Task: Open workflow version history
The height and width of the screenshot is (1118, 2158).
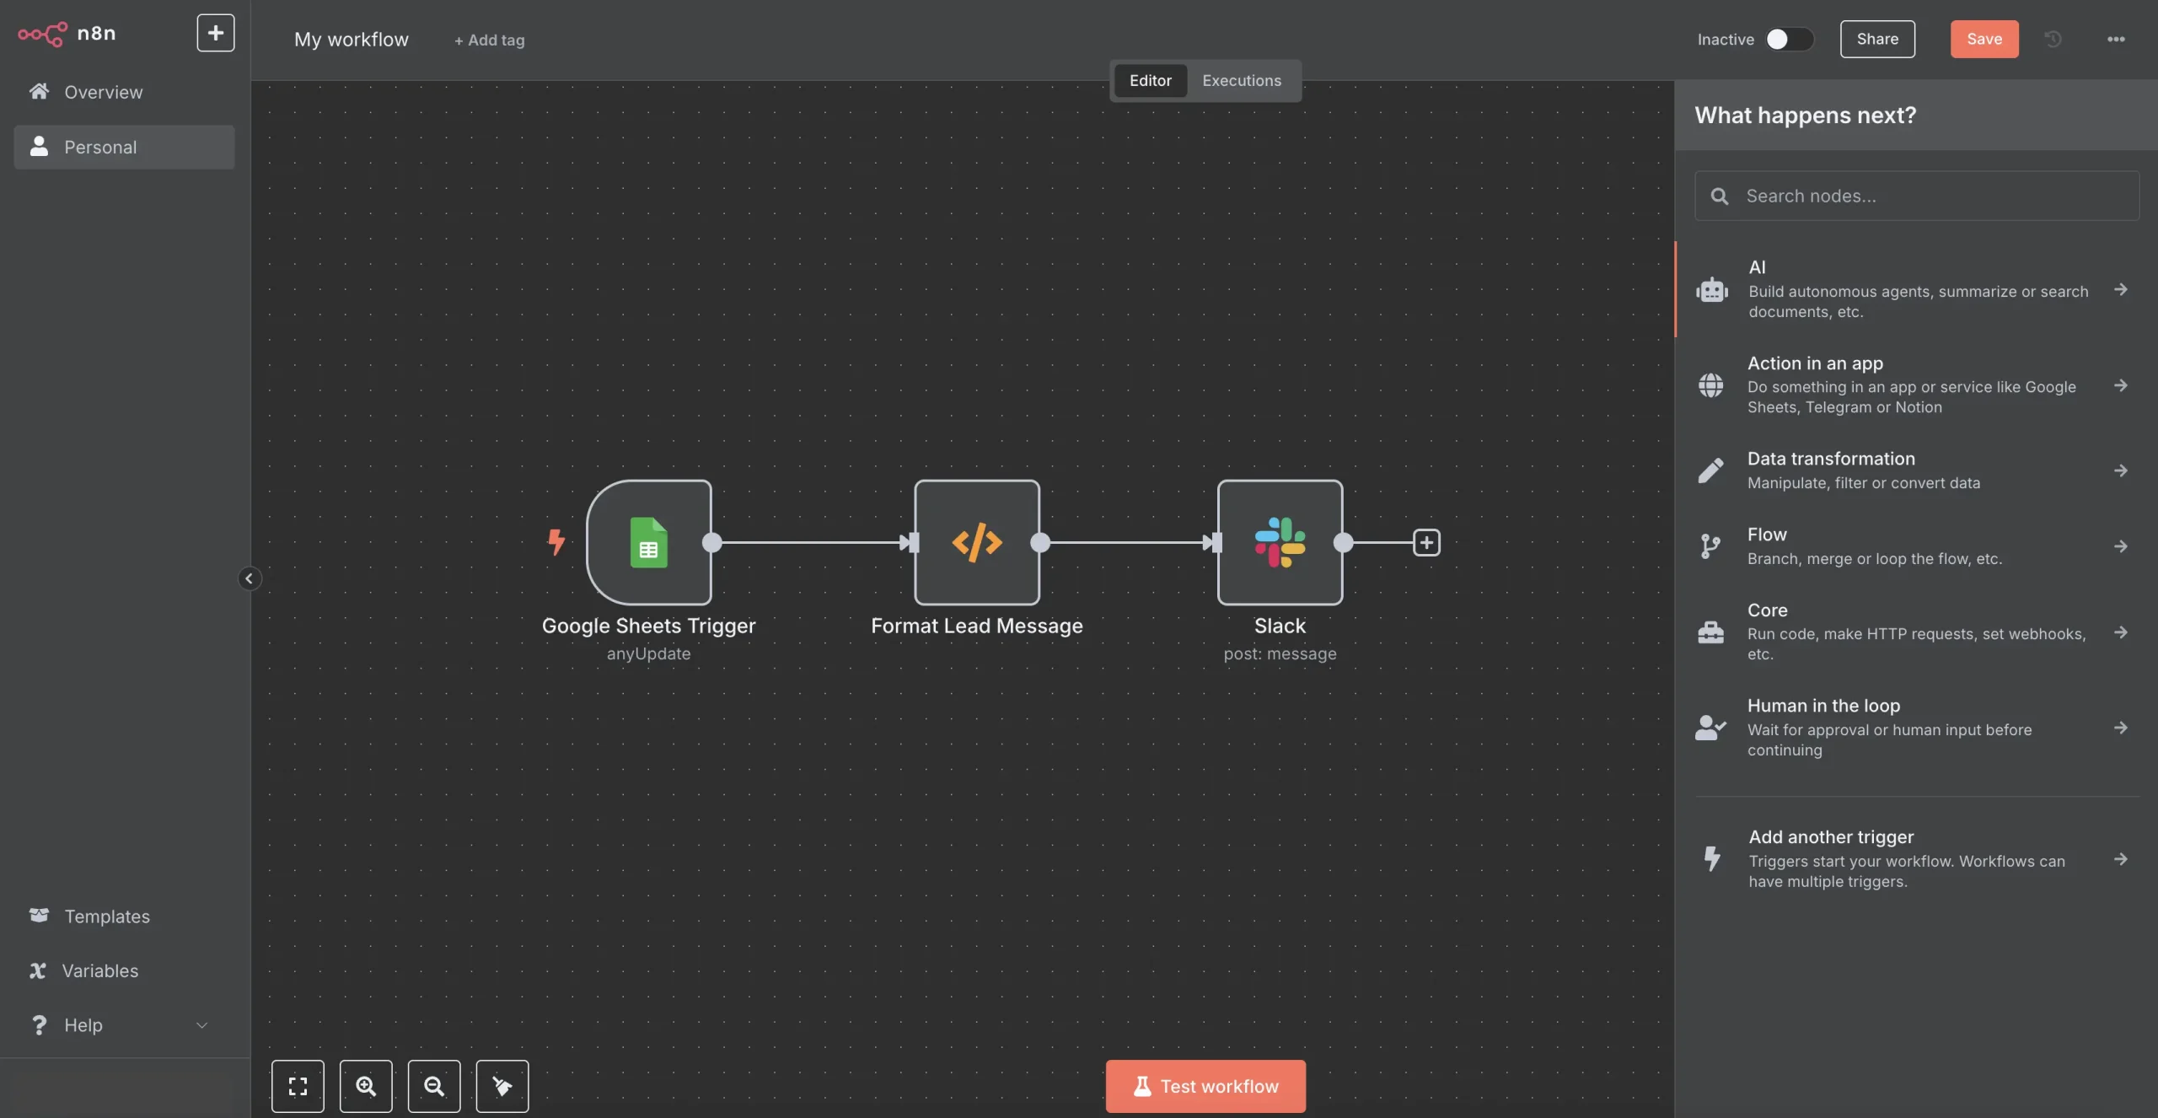Action: coord(2052,39)
